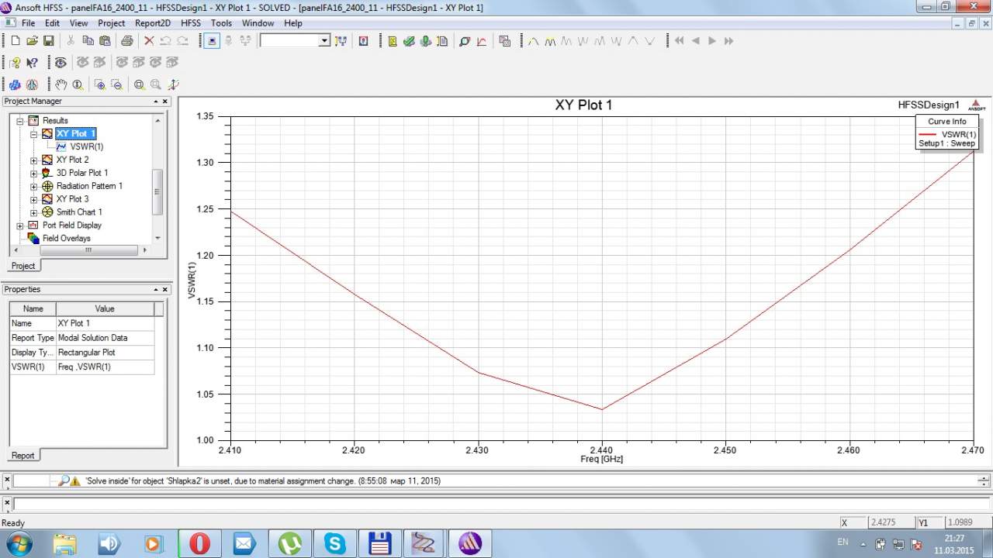Click the red VSWR(1) curve legend swatch

[x=927, y=135]
